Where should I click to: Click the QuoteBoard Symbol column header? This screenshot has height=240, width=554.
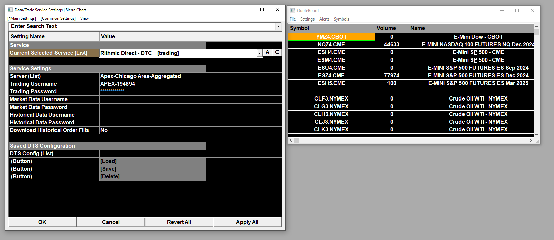coord(332,28)
